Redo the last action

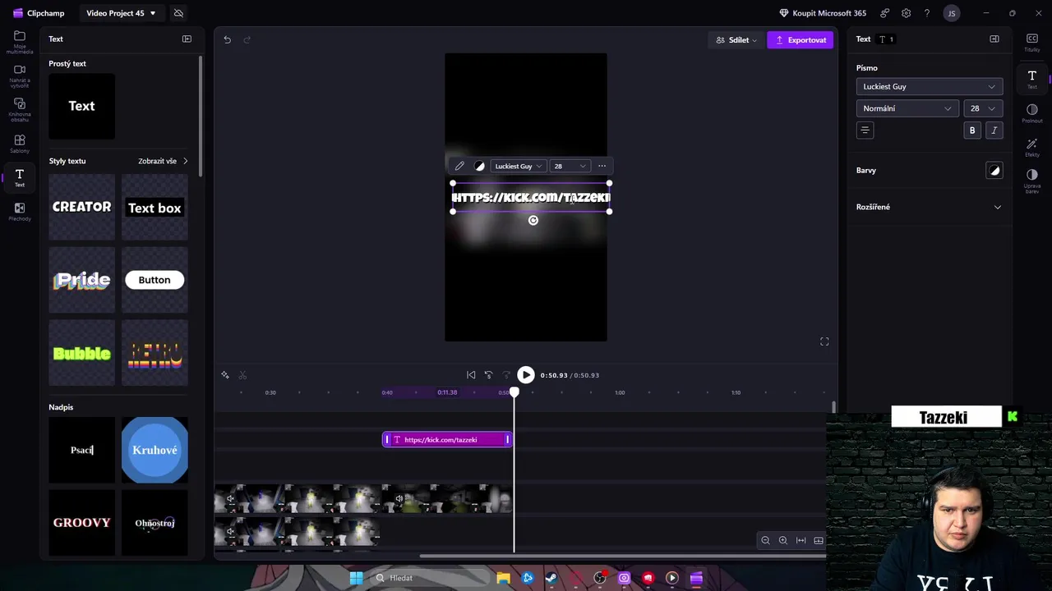247,39
